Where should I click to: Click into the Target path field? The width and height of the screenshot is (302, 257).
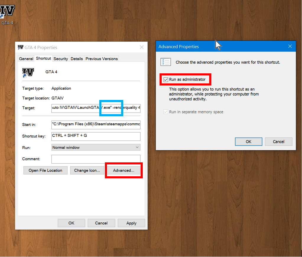click(x=96, y=108)
